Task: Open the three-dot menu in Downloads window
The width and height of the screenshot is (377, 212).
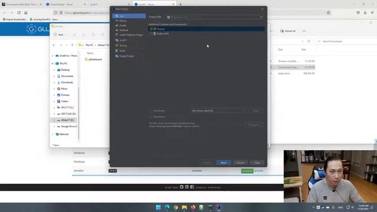Action: [304, 31]
